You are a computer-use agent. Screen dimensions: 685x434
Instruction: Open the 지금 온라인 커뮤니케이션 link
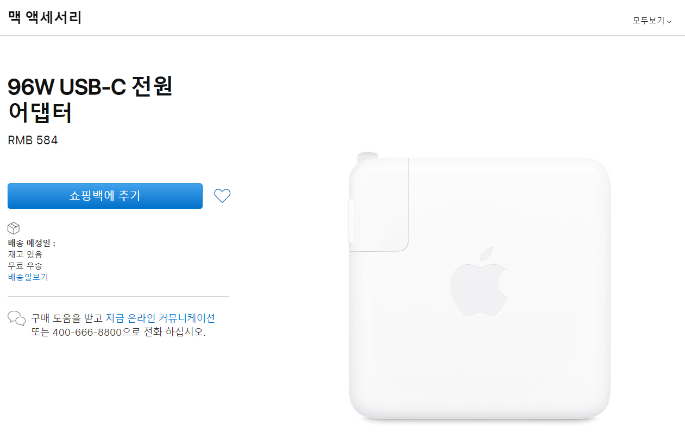point(160,318)
